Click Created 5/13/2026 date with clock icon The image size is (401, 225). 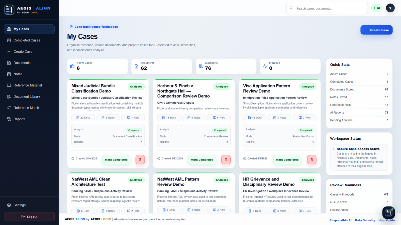(170, 158)
